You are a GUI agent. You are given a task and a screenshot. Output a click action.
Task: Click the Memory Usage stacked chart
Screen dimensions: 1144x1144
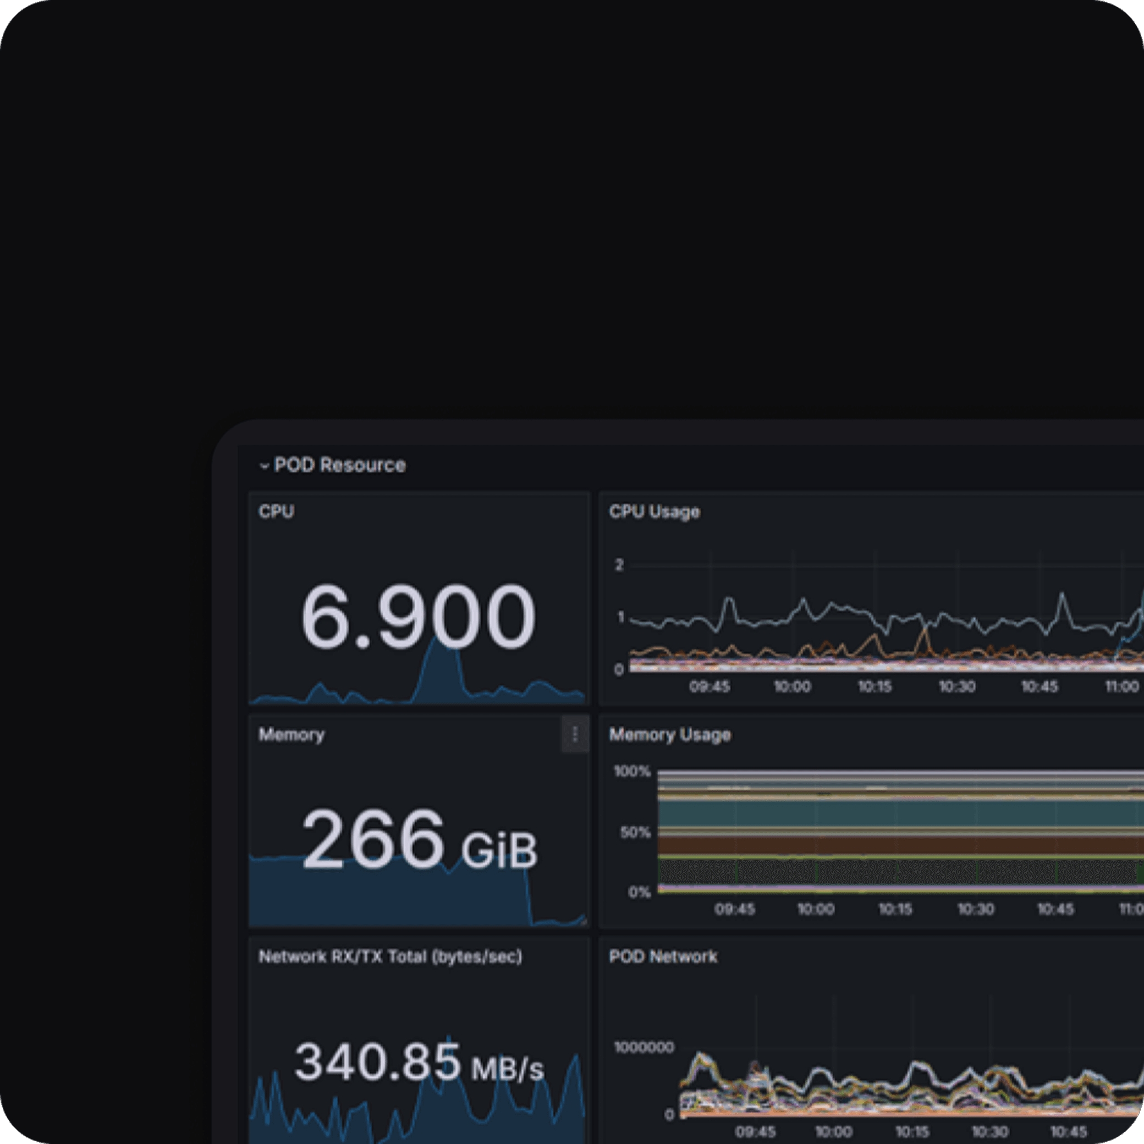pyautogui.click(x=900, y=832)
